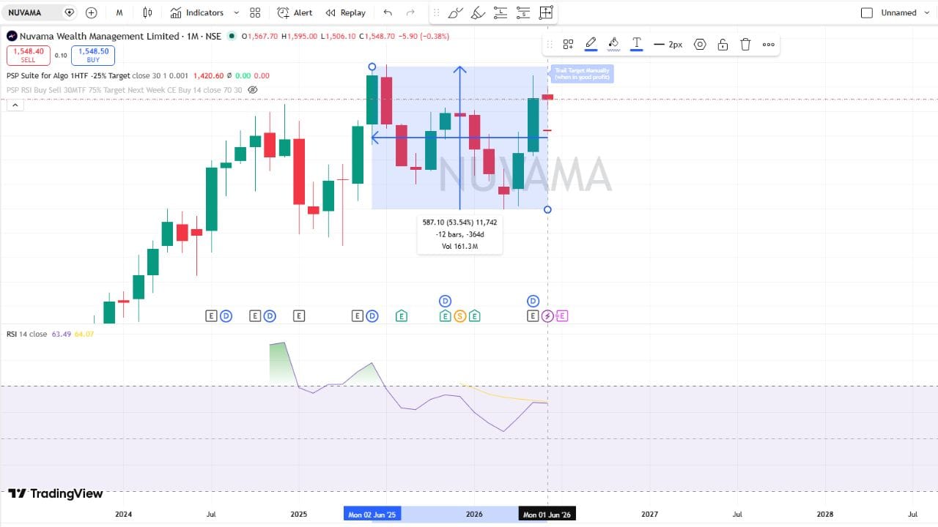Grab the favorites drawing toolbar drag handle
Viewport: 938px width, 527px height.
(436, 12)
